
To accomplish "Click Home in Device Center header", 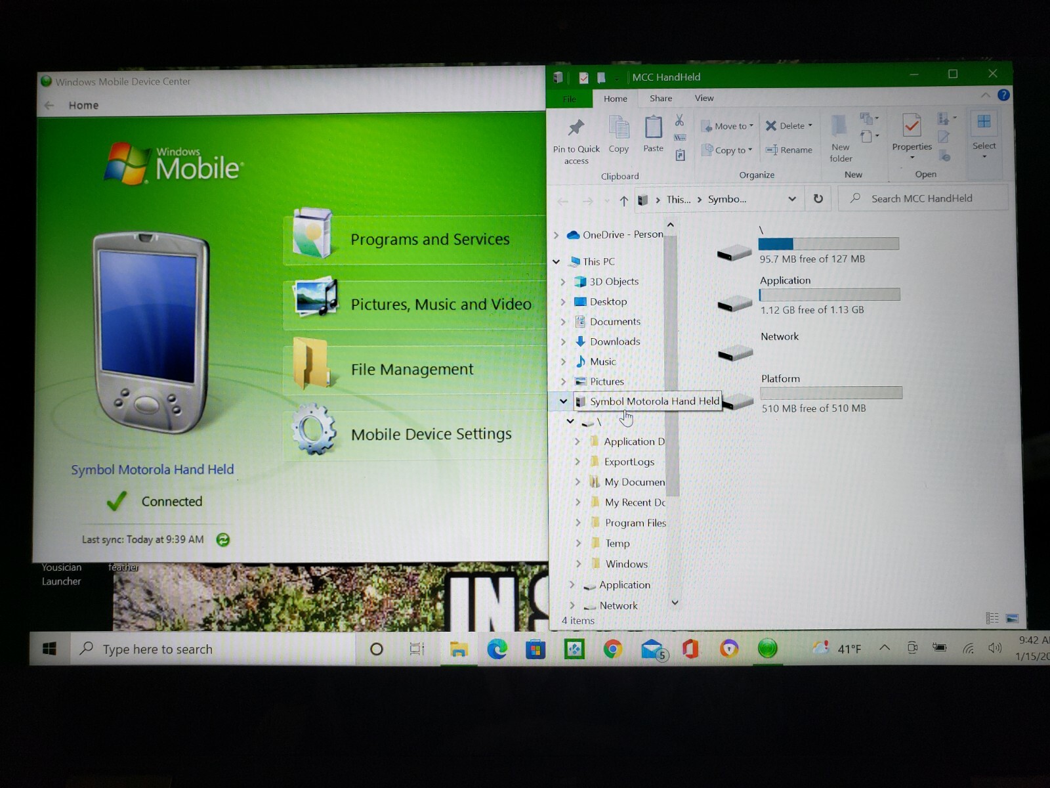I will click(83, 105).
